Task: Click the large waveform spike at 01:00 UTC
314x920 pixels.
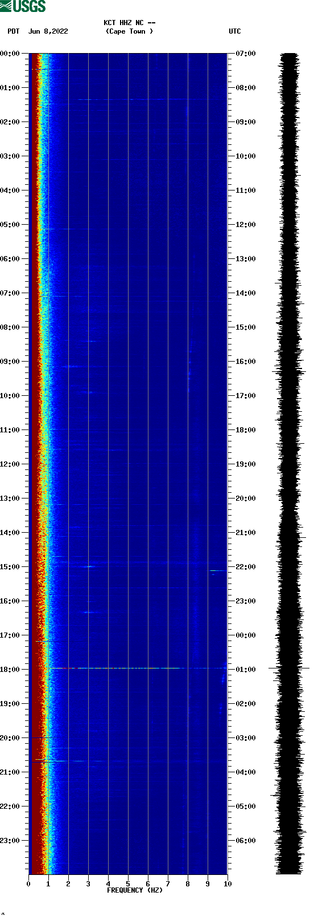Action: coord(289,668)
